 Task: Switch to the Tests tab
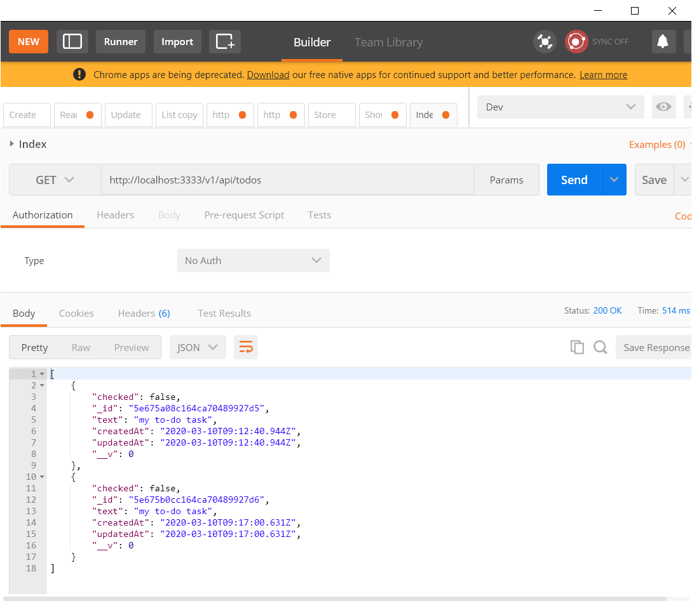pos(319,215)
